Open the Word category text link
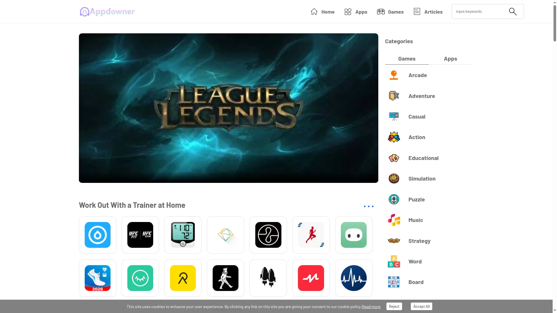This screenshot has width=557, height=313. coord(415,261)
